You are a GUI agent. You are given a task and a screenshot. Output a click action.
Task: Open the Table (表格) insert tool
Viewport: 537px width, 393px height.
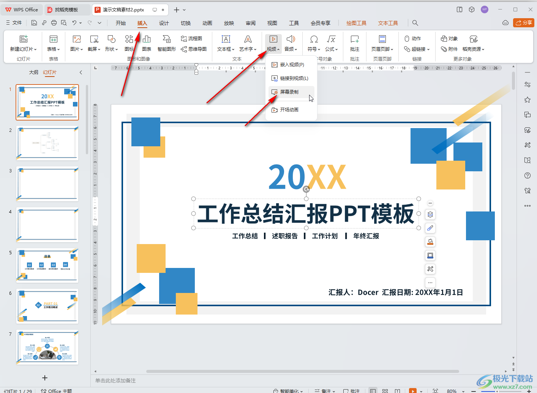coord(54,44)
